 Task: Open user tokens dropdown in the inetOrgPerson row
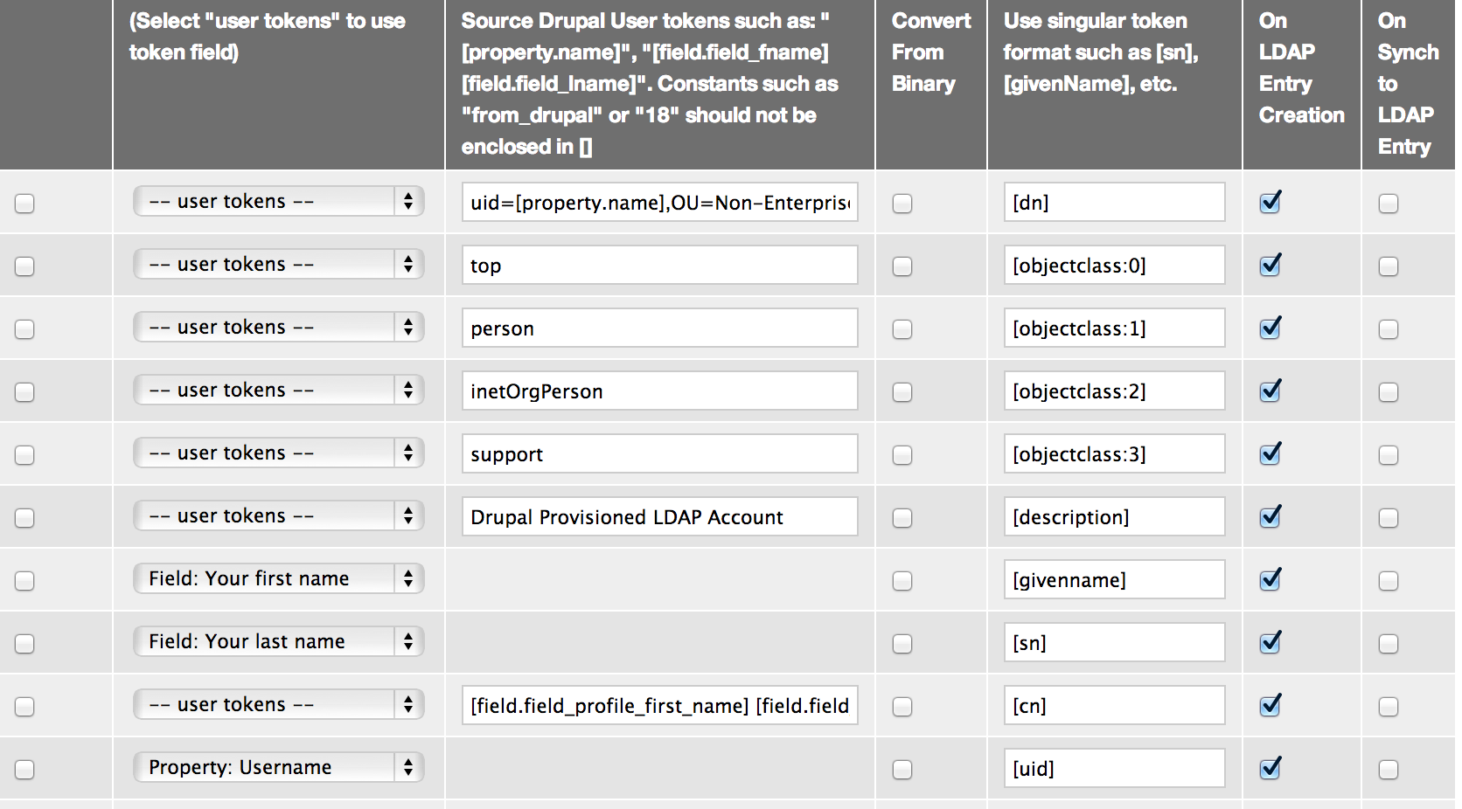click(x=278, y=390)
